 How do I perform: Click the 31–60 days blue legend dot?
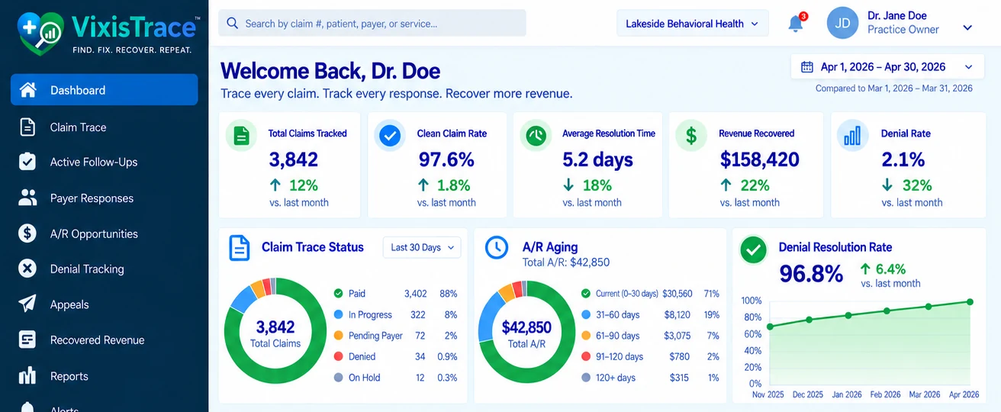pos(586,314)
